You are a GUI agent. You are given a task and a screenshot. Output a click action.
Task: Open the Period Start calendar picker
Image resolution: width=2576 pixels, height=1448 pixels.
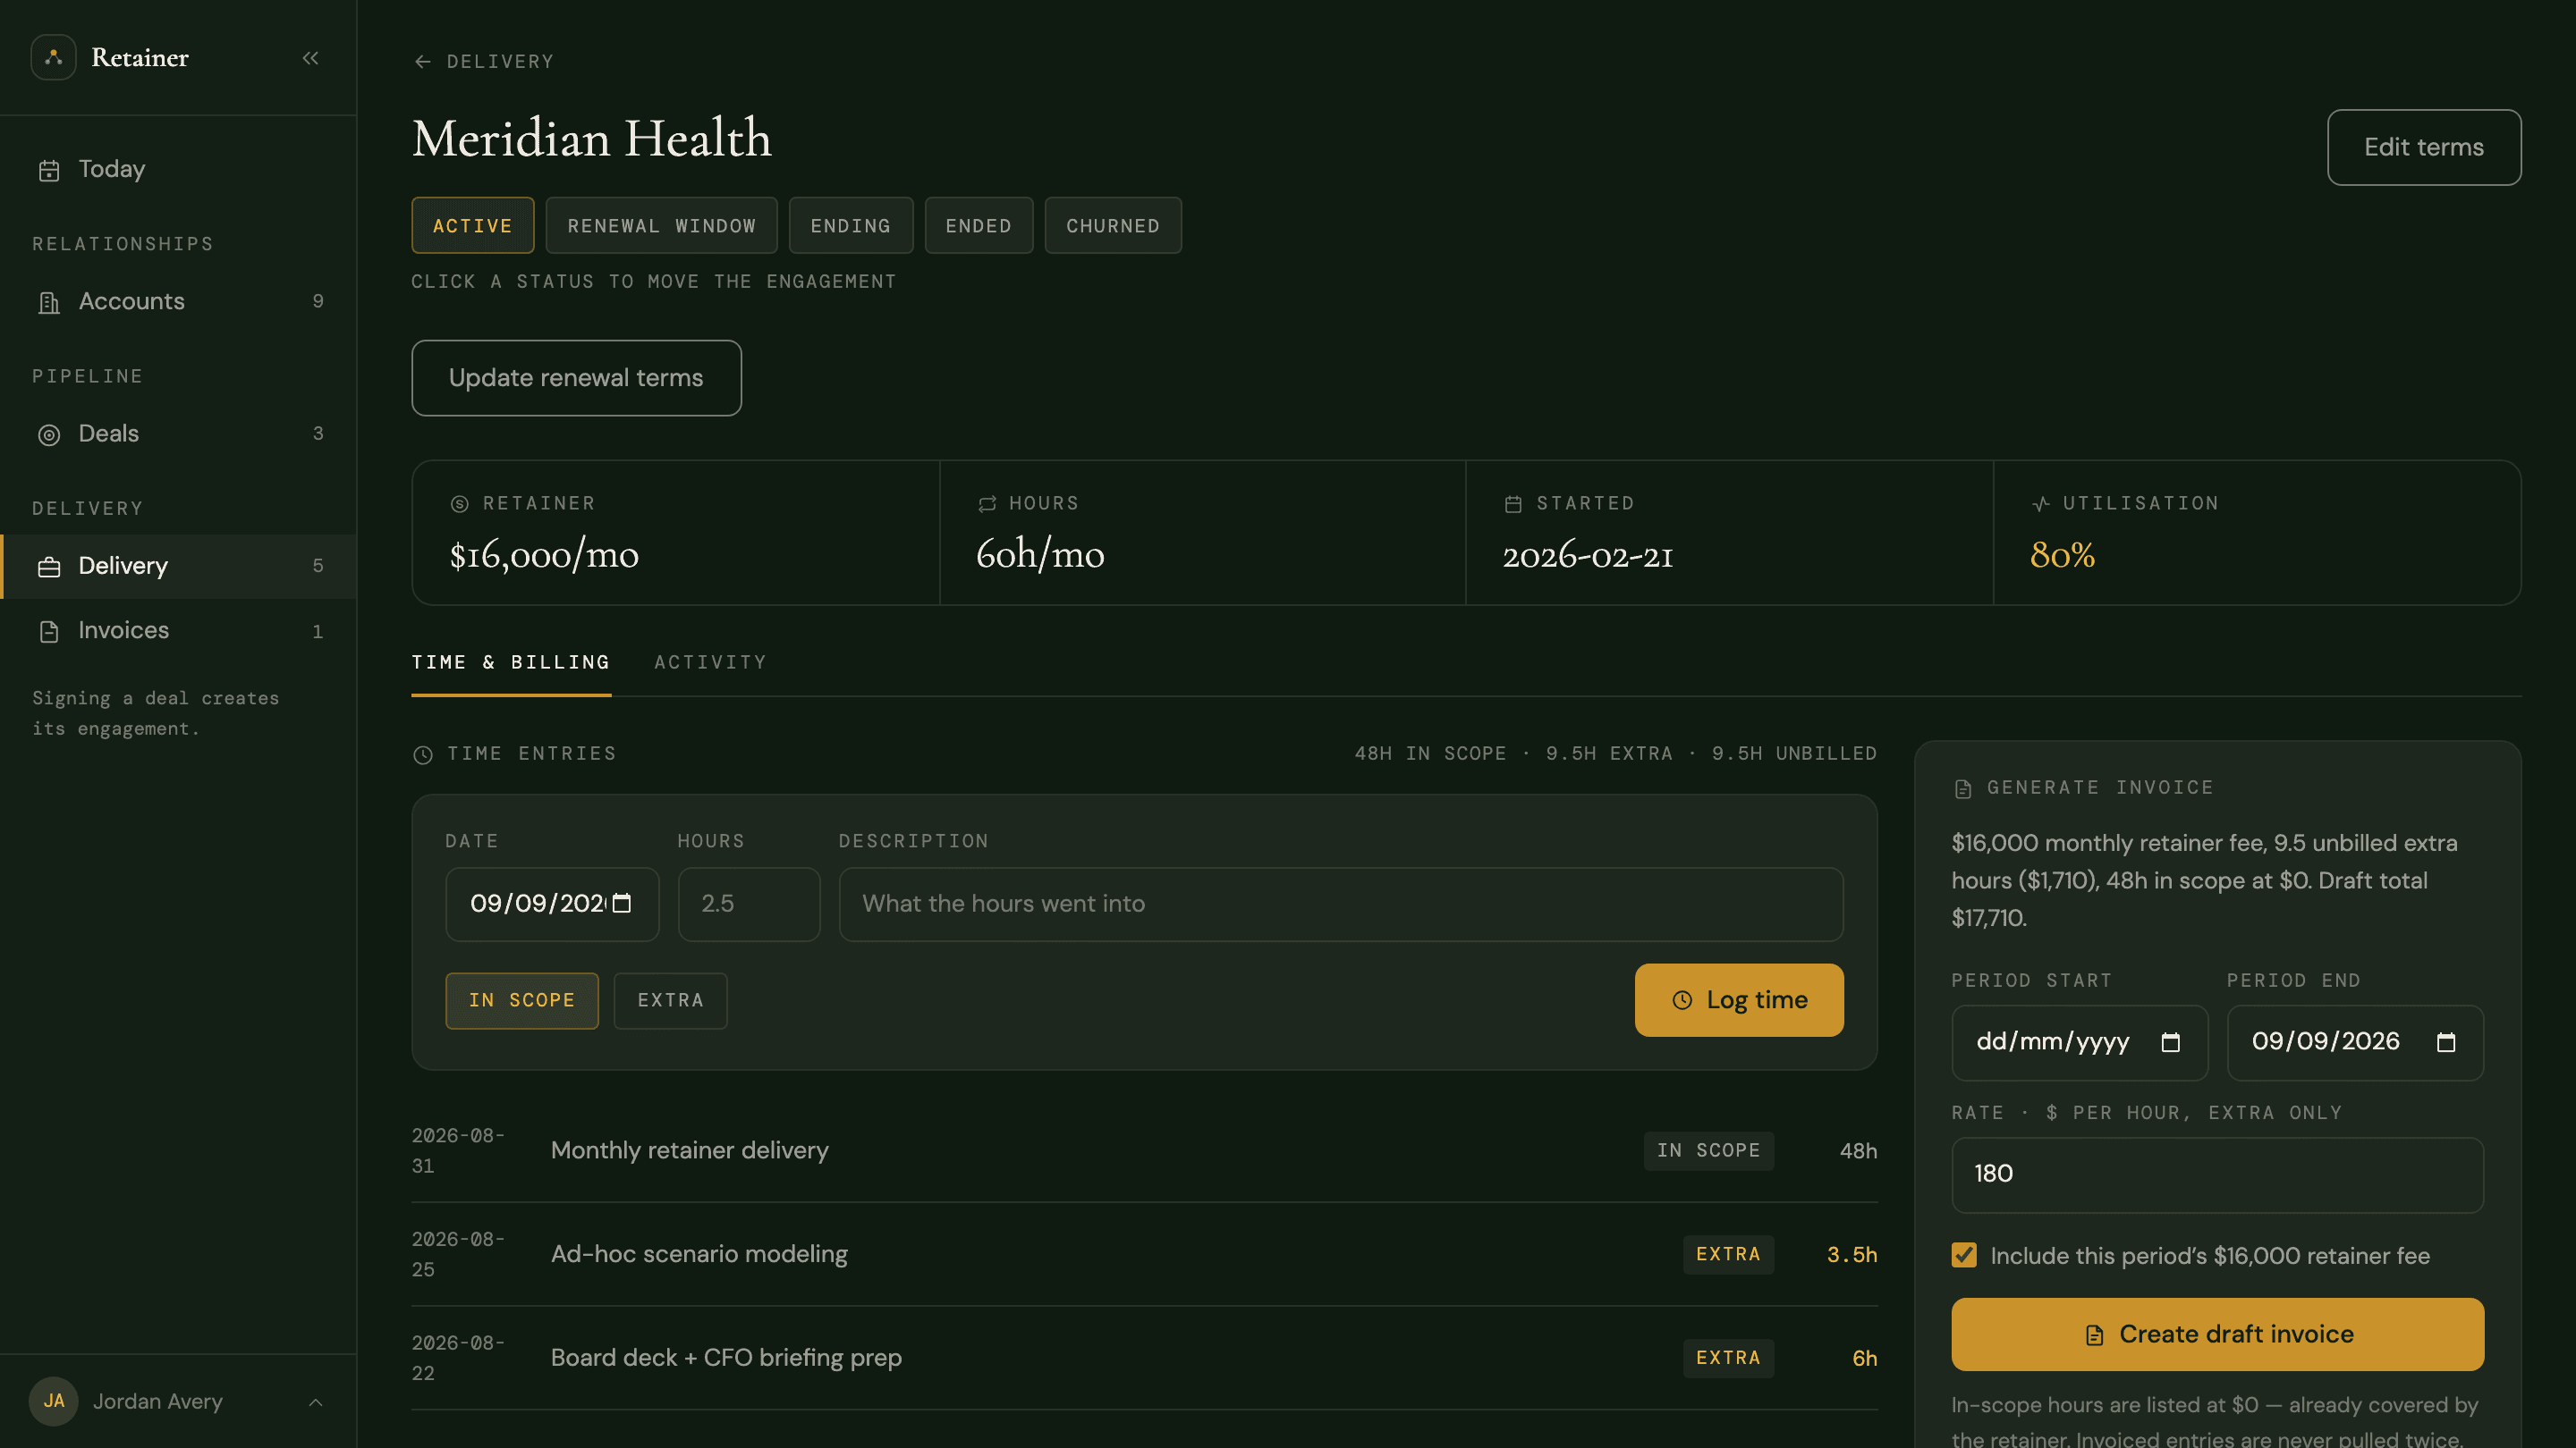[x=2170, y=1042]
